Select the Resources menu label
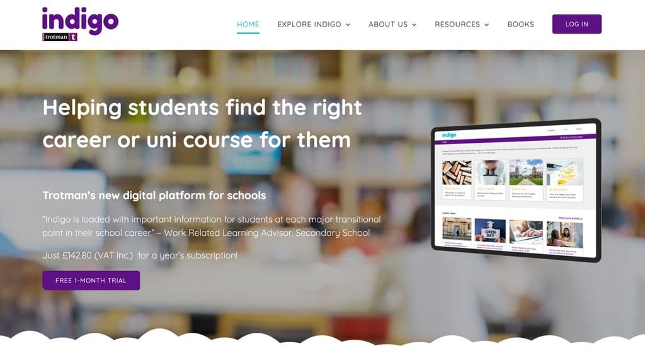The height and width of the screenshot is (351, 645). (x=457, y=25)
